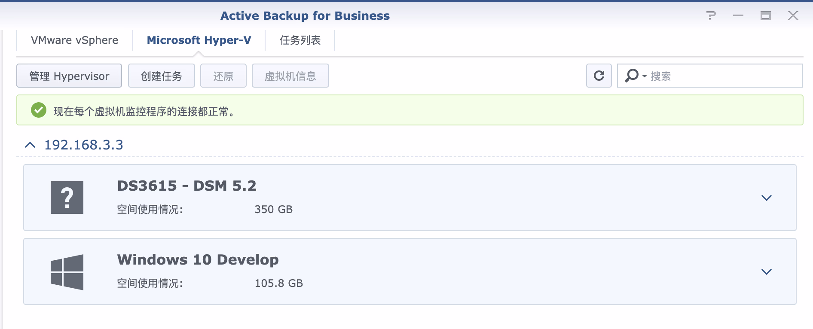Click the 虚拟机信息 button
This screenshot has height=329, width=813.
tap(290, 76)
